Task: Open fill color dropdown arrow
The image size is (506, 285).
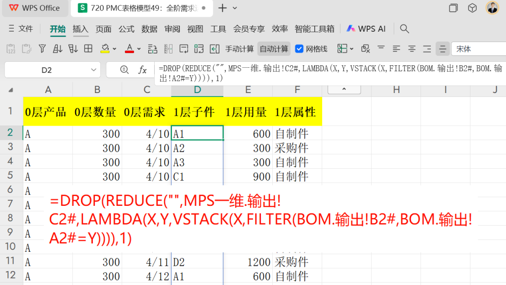Action: coord(114,49)
